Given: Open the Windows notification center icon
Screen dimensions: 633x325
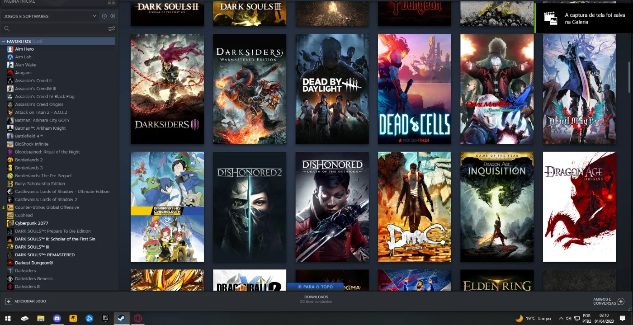Looking at the screenshot, I should point(623,318).
